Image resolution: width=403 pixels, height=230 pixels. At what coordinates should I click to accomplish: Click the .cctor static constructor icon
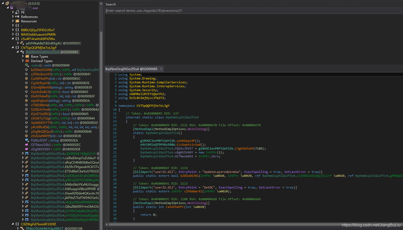(27, 65)
